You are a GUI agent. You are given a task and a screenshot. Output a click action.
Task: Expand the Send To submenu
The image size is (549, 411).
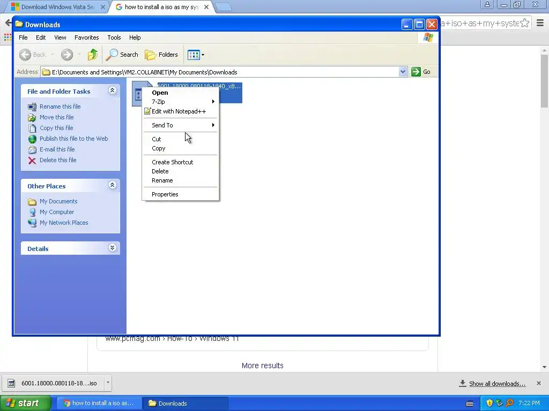coord(180,125)
